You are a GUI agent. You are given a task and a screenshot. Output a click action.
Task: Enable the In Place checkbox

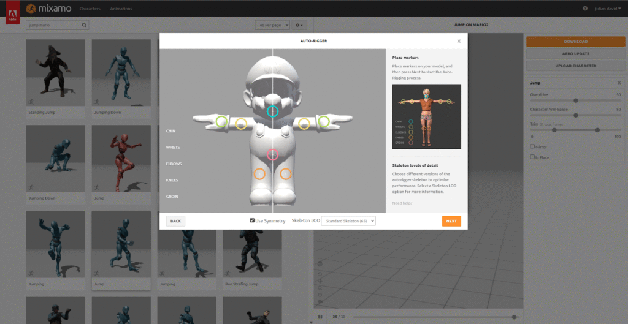point(532,157)
